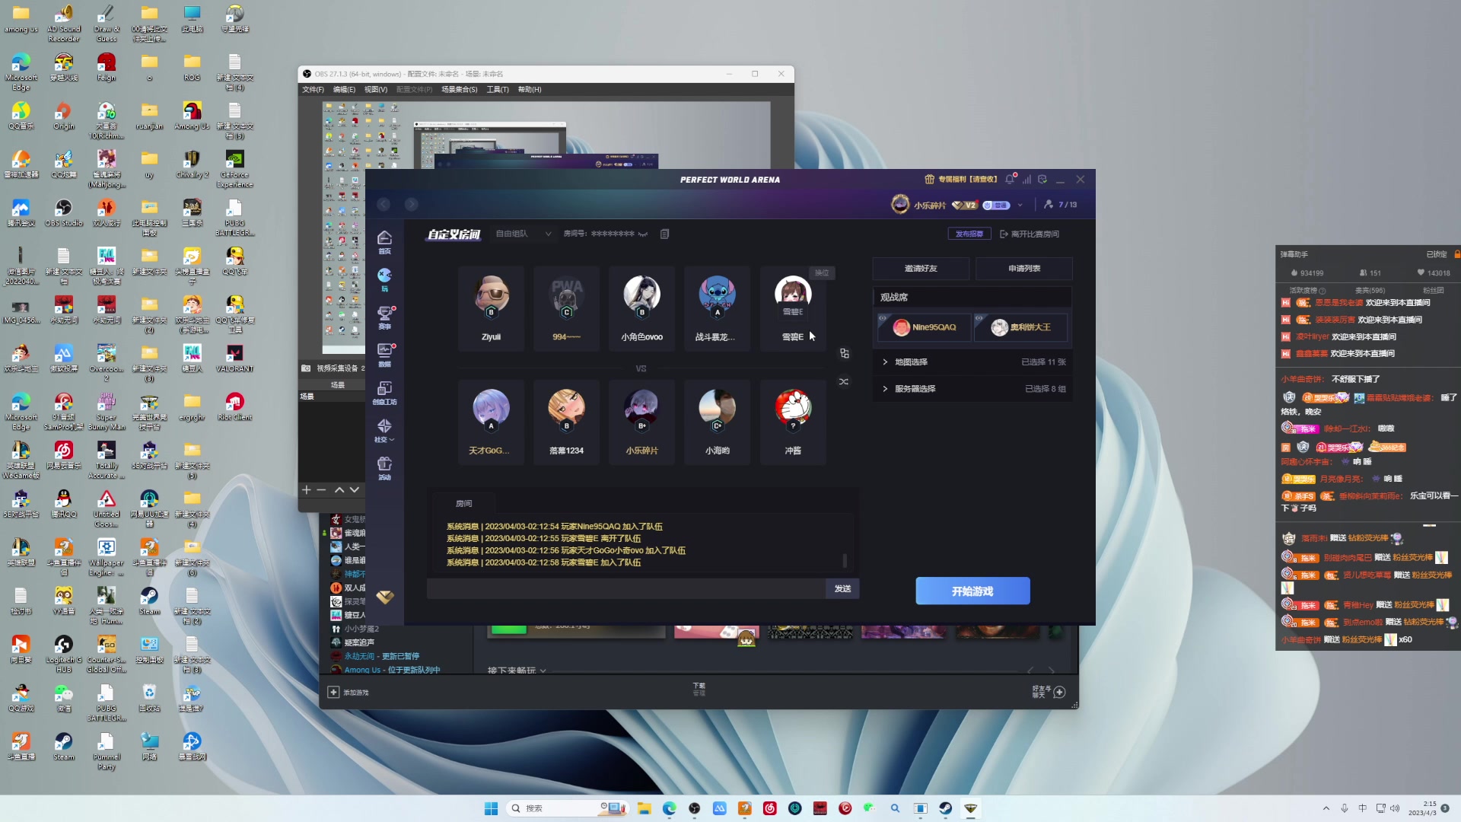Open the 自由组队 team mode dropdown
This screenshot has height=822, width=1461.
pyautogui.click(x=524, y=234)
